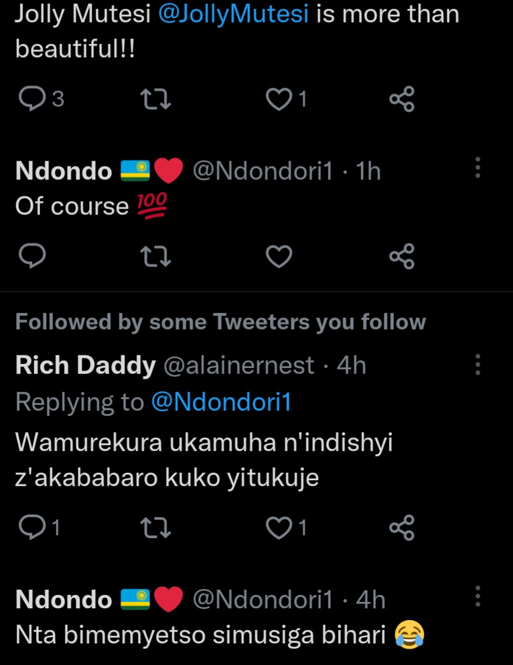513x665 pixels.
Task: Retweet Rich Daddy's tweet
Action: coord(157,527)
